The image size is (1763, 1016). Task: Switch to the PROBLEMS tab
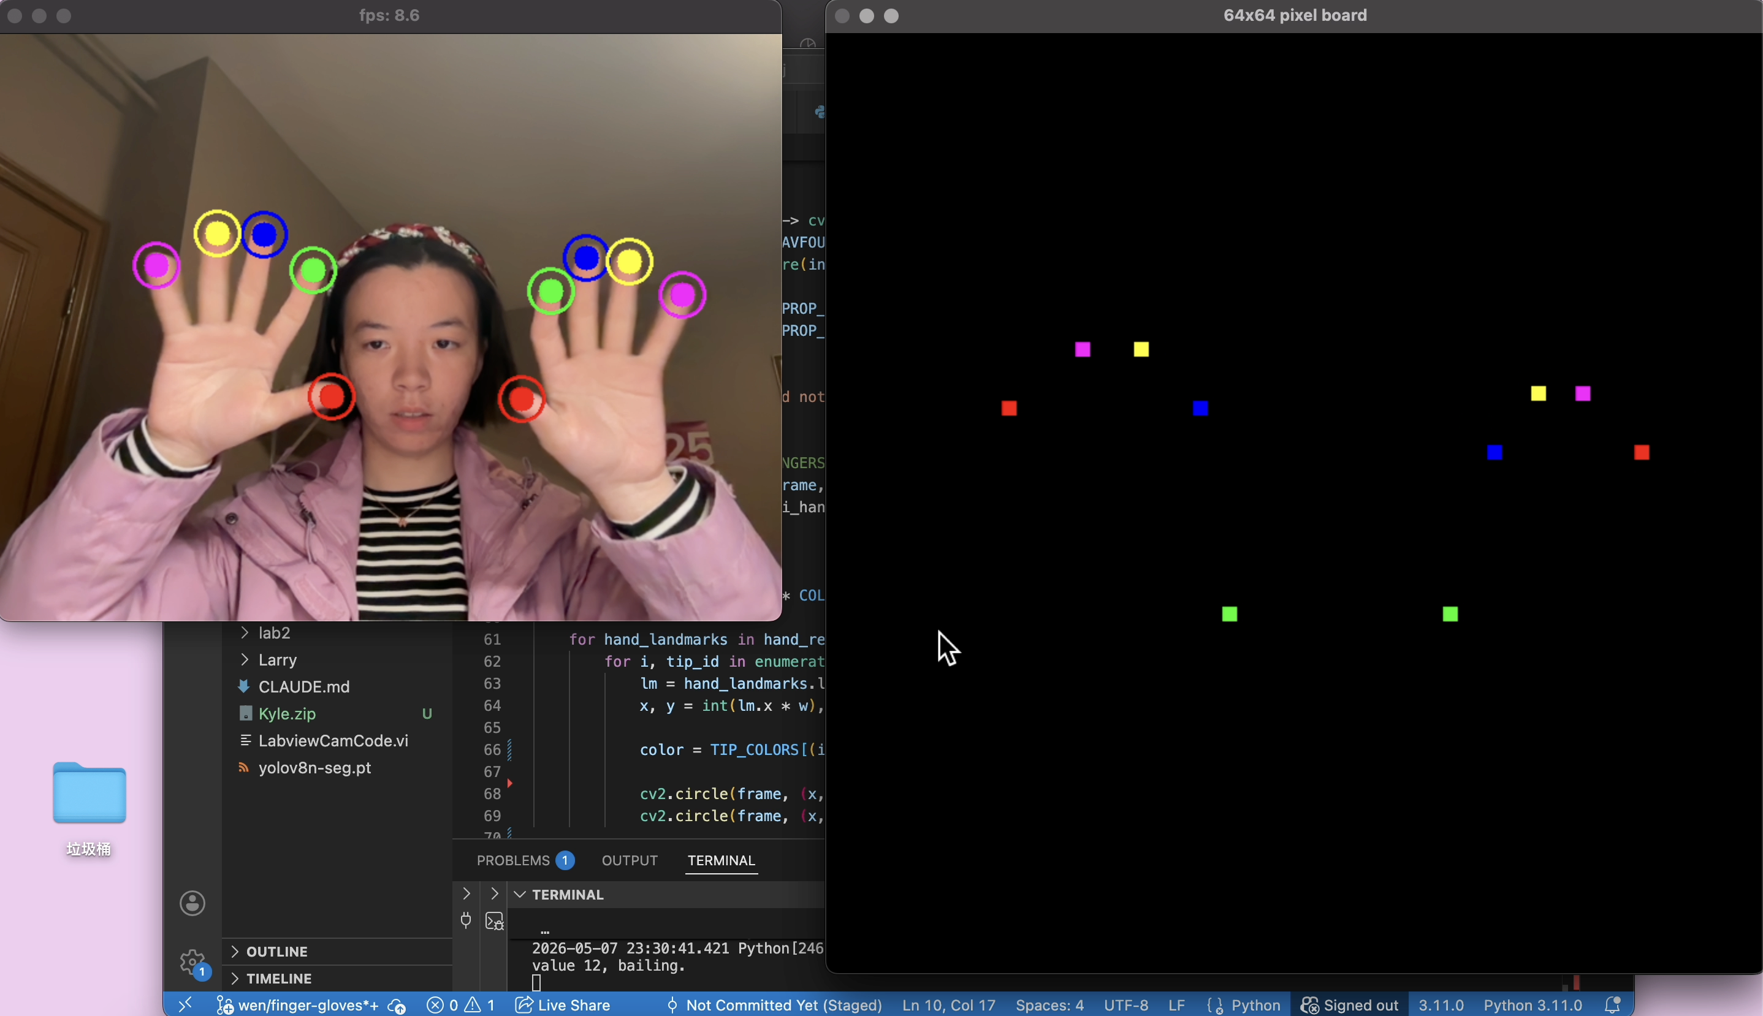(525, 860)
